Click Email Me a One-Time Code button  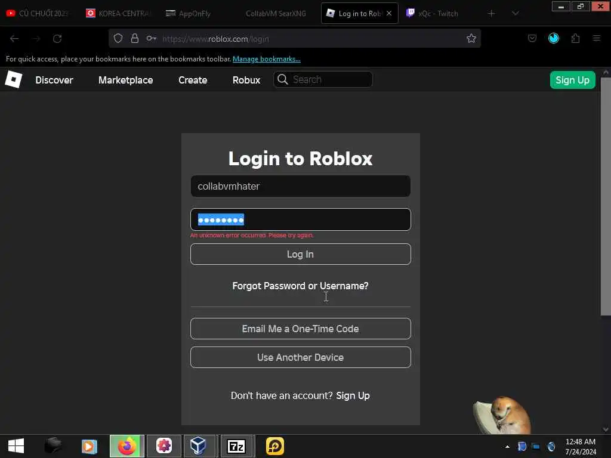[301, 329]
